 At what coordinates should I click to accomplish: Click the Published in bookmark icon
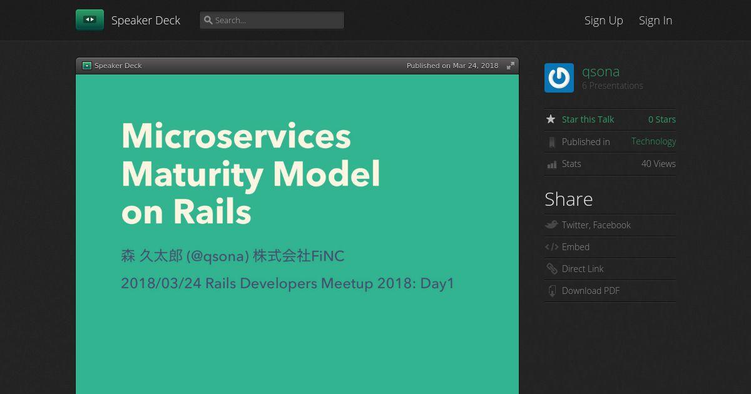tap(551, 143)
